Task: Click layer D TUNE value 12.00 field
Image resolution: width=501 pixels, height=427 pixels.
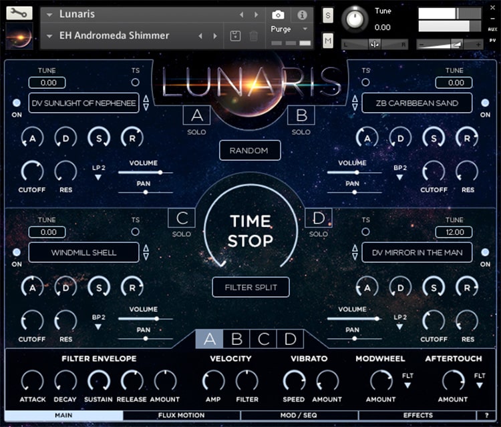Action: (454, 232)
